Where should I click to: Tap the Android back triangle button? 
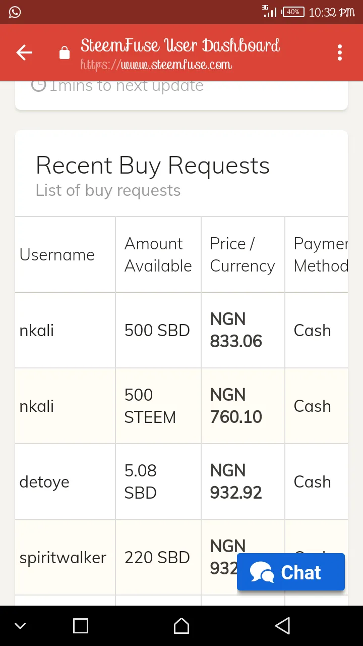[283, 626]
